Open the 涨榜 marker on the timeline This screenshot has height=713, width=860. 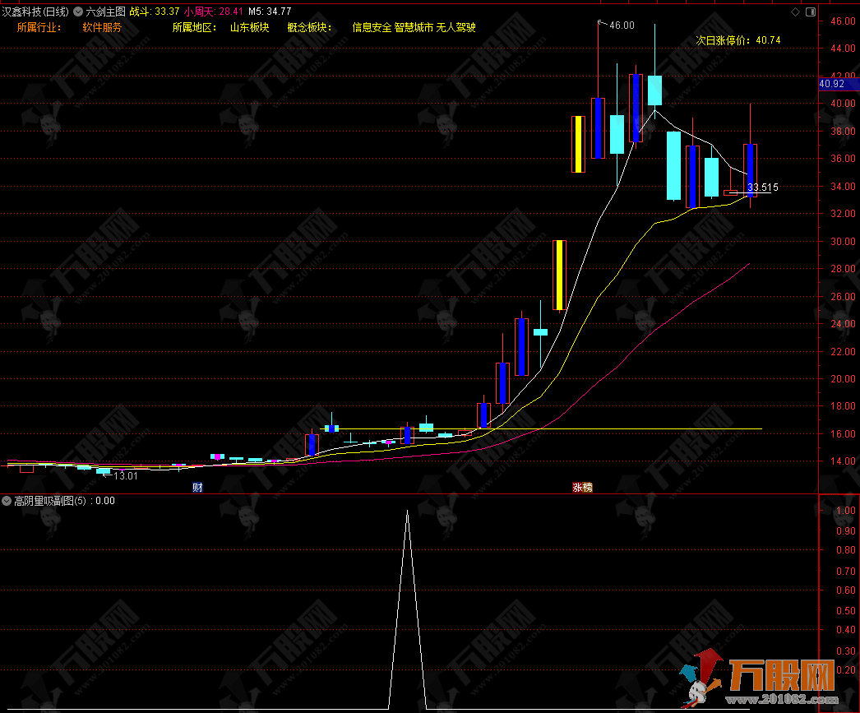582,487
